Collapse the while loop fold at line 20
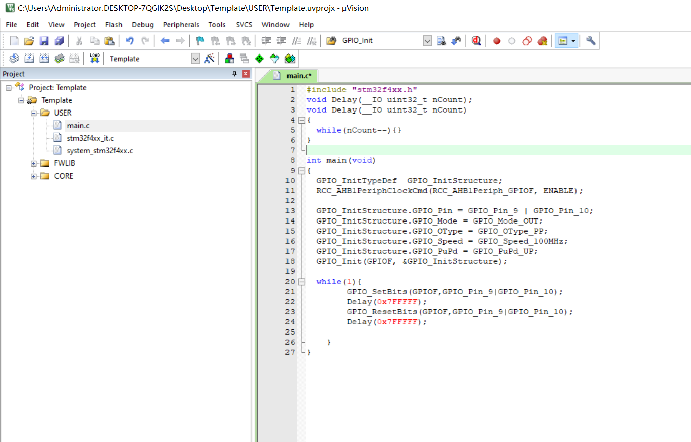 coord(302,282)
